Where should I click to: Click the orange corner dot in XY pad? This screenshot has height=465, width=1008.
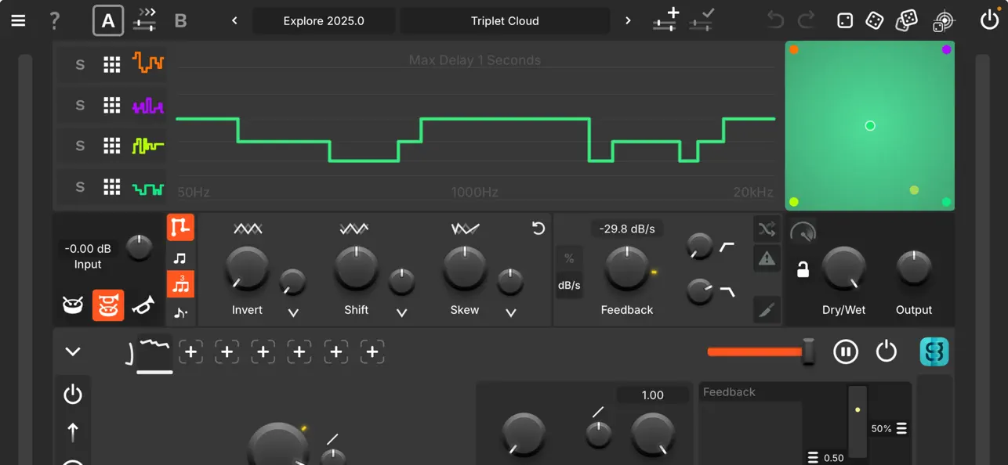(x=794, y=49)
